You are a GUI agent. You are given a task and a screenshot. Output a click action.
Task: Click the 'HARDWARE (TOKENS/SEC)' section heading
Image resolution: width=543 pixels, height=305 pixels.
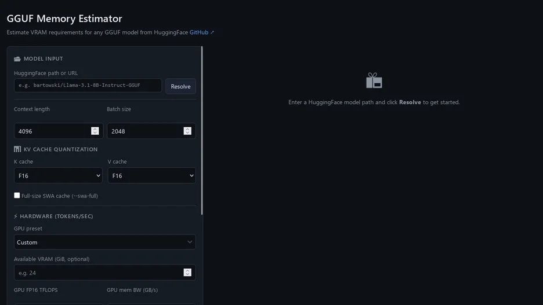coord(56,216)
